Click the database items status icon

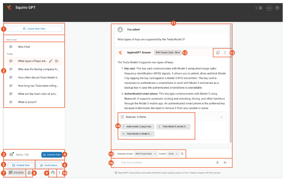point(11,155)
